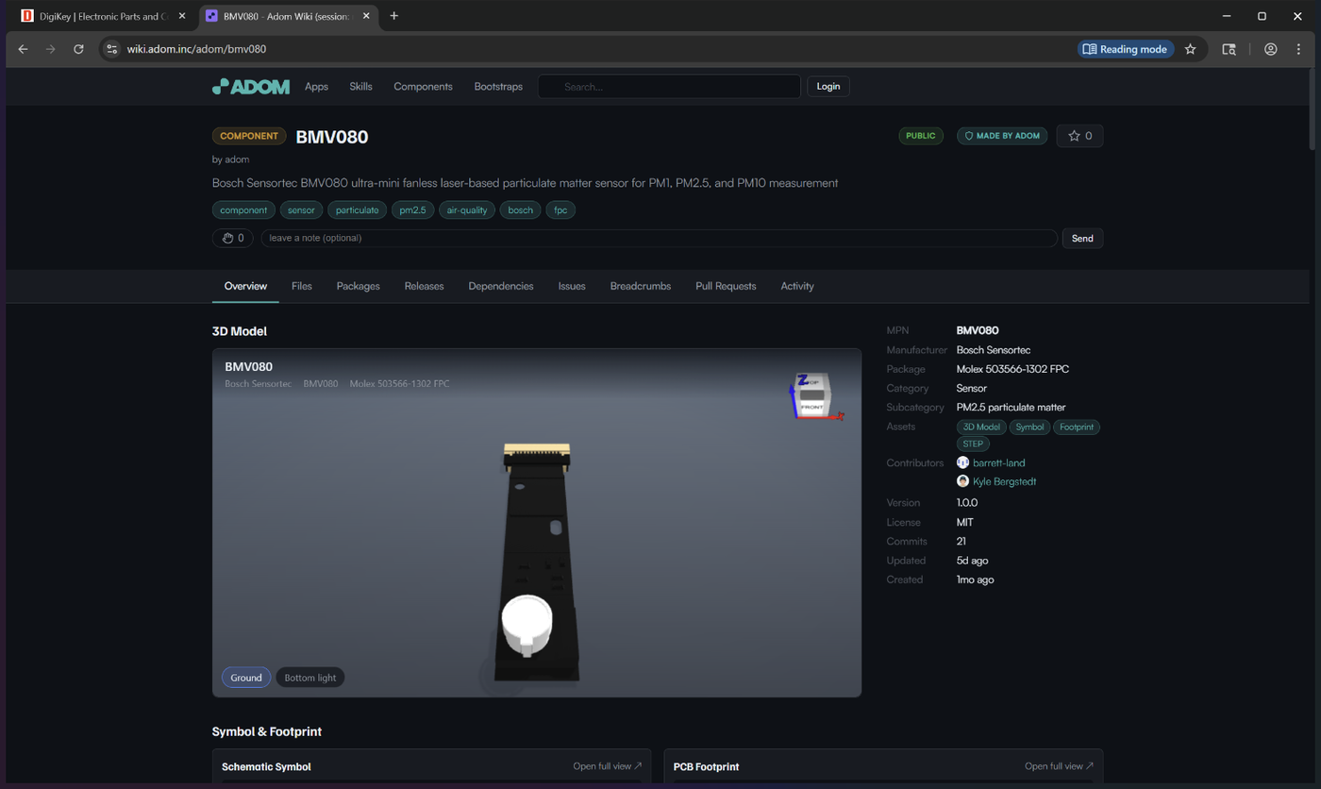Click the raised-hand reaction counter
Image resolution: width=1321 pixels, height=789 pixels.
pyautogui.click(x=233, y=238)
